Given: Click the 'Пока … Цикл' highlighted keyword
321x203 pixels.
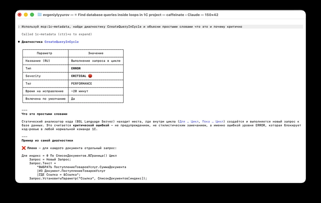Looking at the screenshot, I should [x=212, y=121].
